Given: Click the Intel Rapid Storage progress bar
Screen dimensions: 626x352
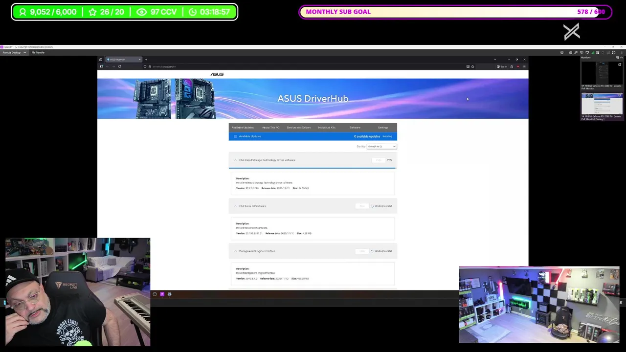Looking at the screenshot, I should click(313, 168).
